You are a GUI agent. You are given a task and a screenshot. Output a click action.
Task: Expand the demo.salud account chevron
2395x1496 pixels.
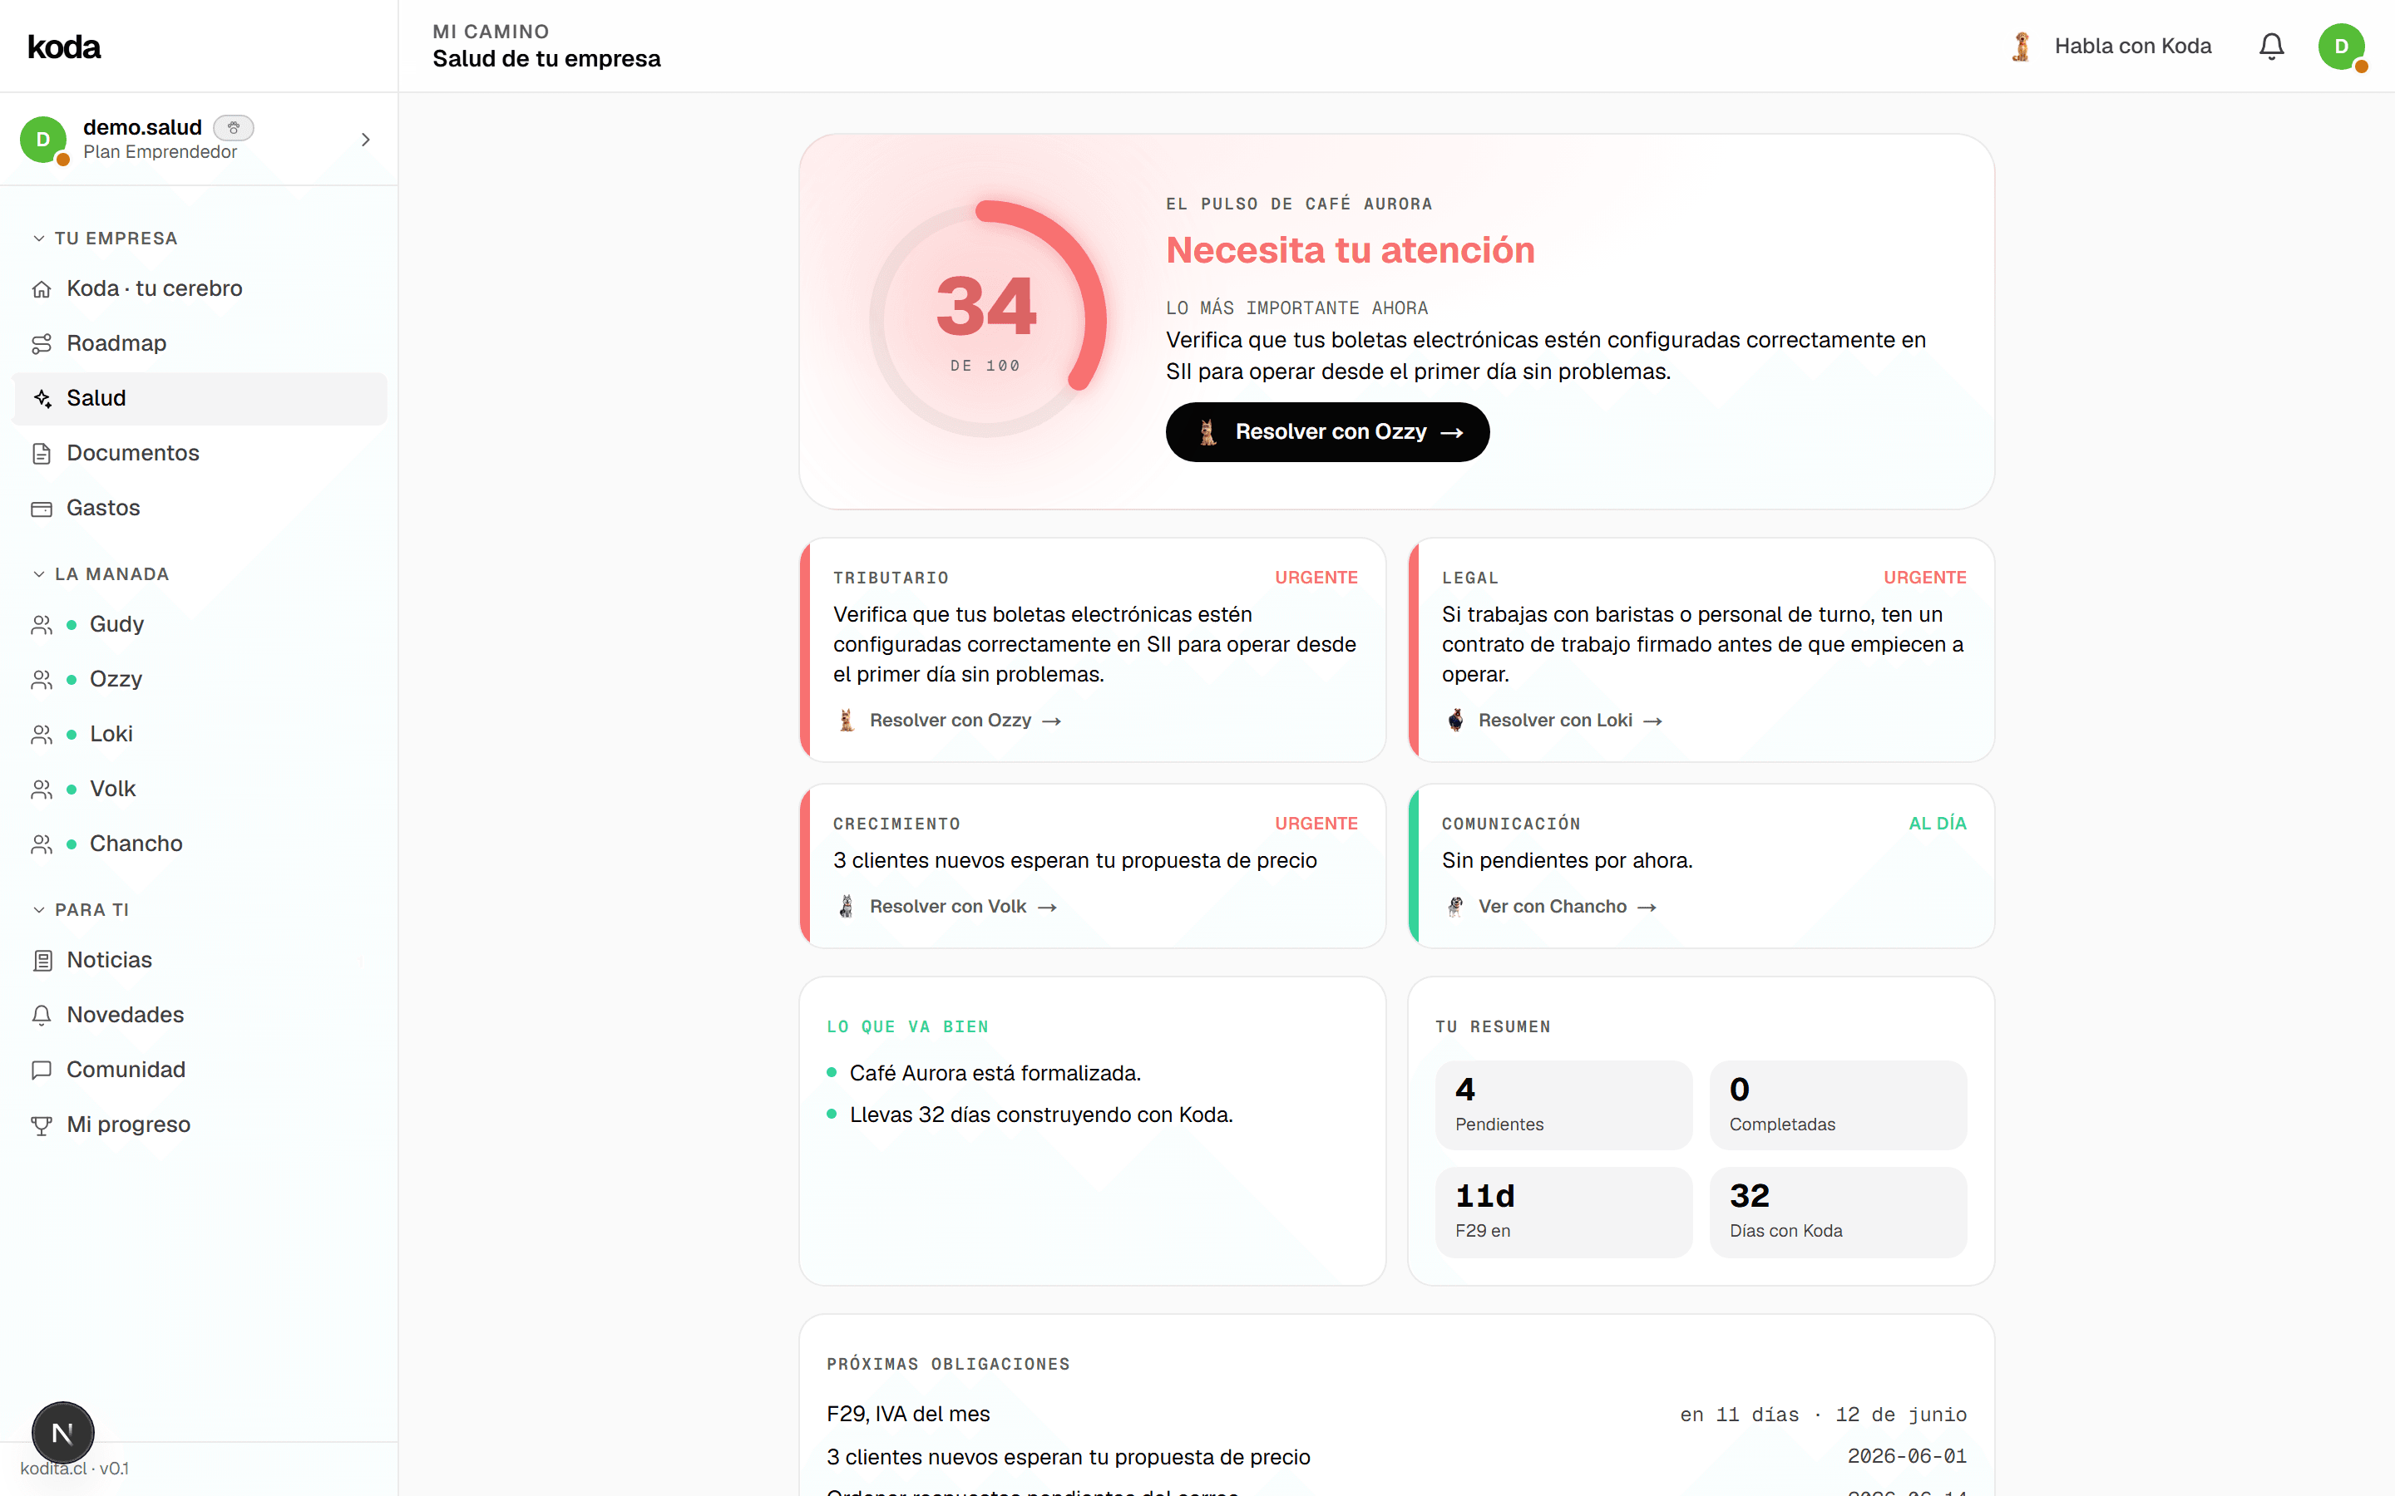[x=365, y=140]
